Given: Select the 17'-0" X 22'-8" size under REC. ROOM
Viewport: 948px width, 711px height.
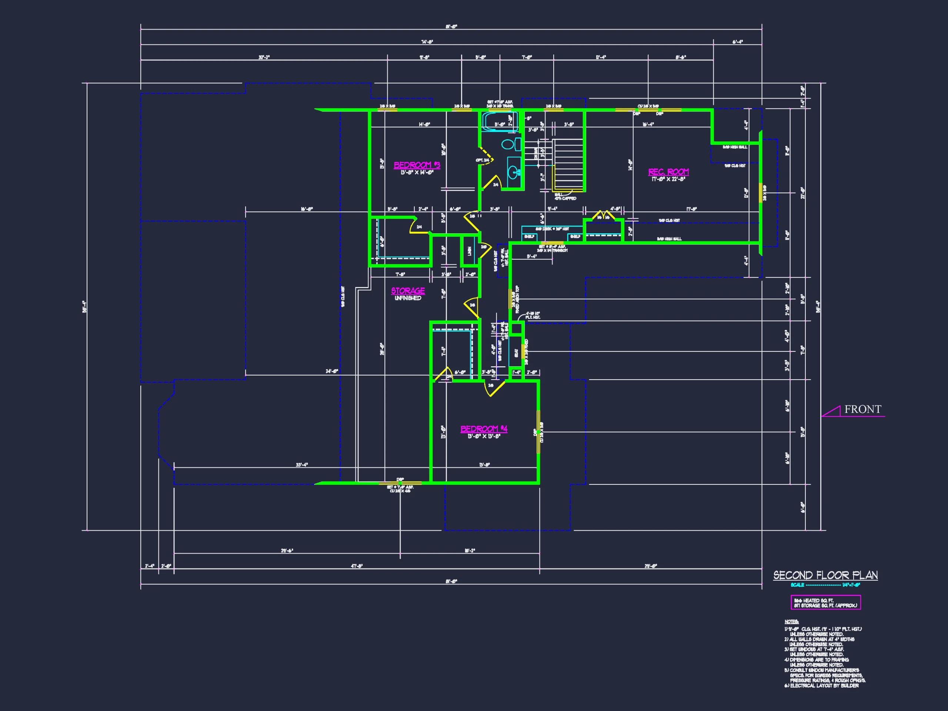Looking at the screenshot, I should (x=668, y=179).
